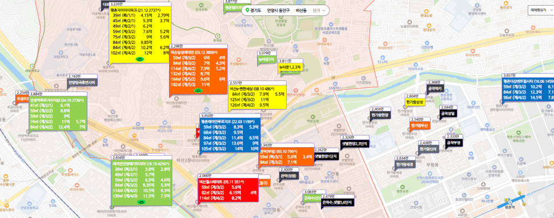Image resolution: width=554 pixels, height=218 pixels.
Task: Click the green location pin beside 경기도
Action: (247, 10)
